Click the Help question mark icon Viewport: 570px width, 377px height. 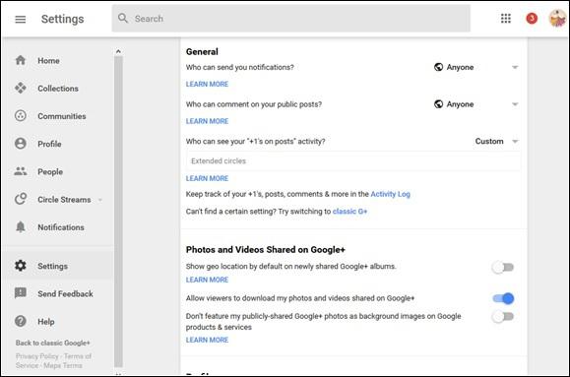tap(21, 321)
